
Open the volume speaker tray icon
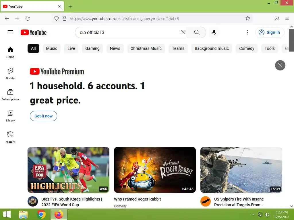click(x=267, y=215)
